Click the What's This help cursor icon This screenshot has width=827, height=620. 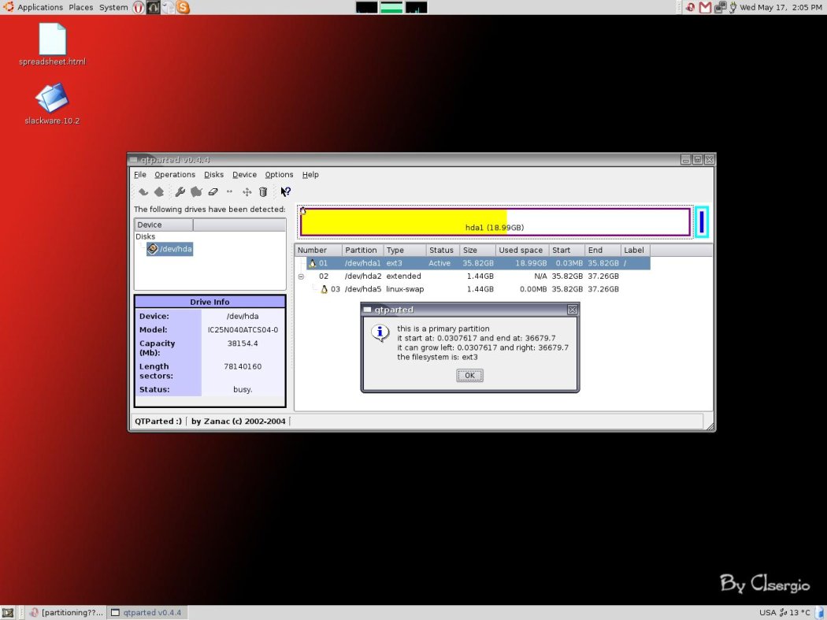point(285,192)
